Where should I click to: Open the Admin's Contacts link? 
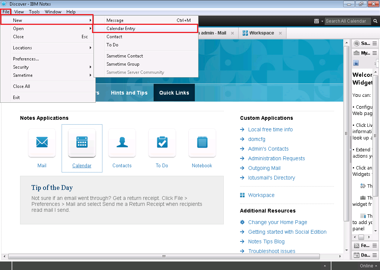pos(268,149)
